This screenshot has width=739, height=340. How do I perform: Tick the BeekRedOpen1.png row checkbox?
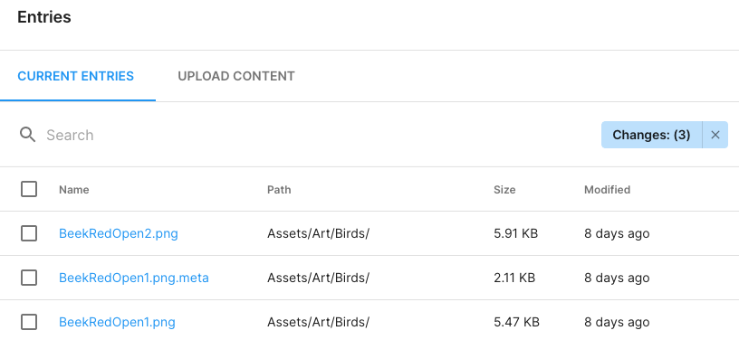coord(29,322)
